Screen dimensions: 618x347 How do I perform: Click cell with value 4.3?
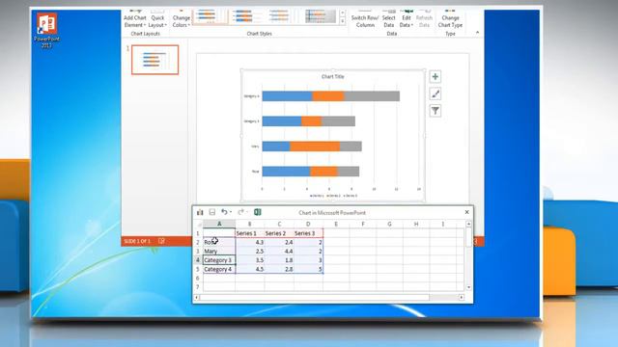coord(250,242)
